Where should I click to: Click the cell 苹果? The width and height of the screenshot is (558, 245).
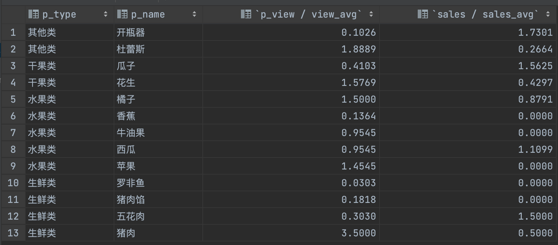click(158, 166)
